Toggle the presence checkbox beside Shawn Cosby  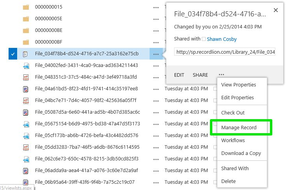(204, 39)
